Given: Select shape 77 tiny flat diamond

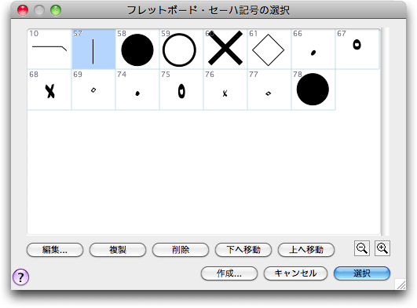Looking at the screenshot, I should (x=269, y=90).
